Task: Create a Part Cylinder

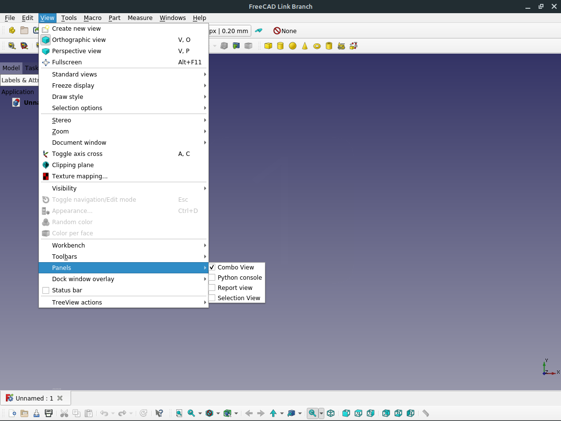Action: tap(280, 45)
